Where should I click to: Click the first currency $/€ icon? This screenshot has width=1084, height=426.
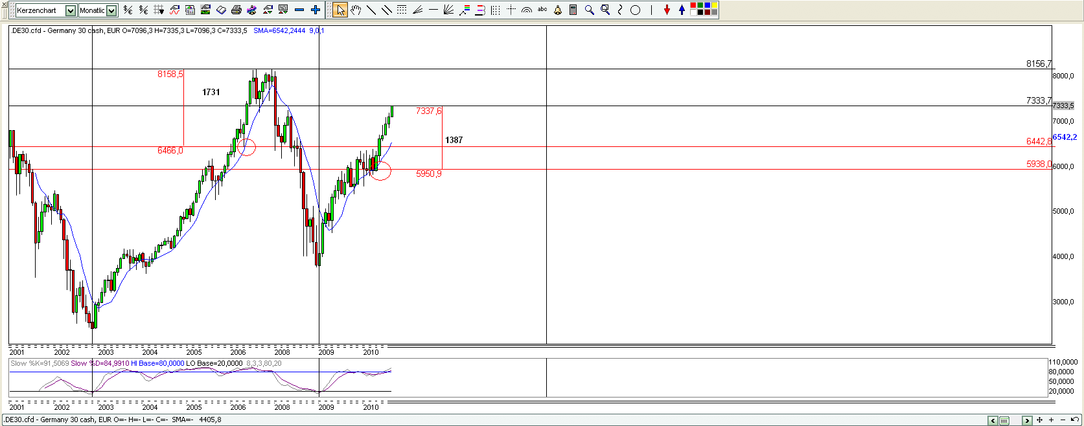pyautogui.click(x=128, y=10)
